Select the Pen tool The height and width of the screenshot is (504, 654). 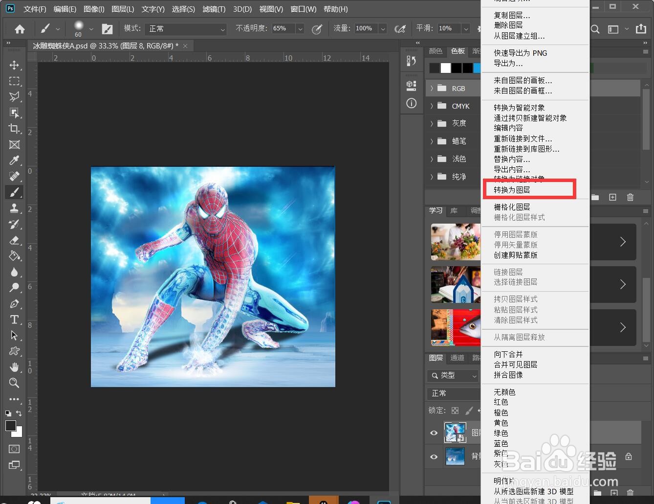(x=14, y=303)
